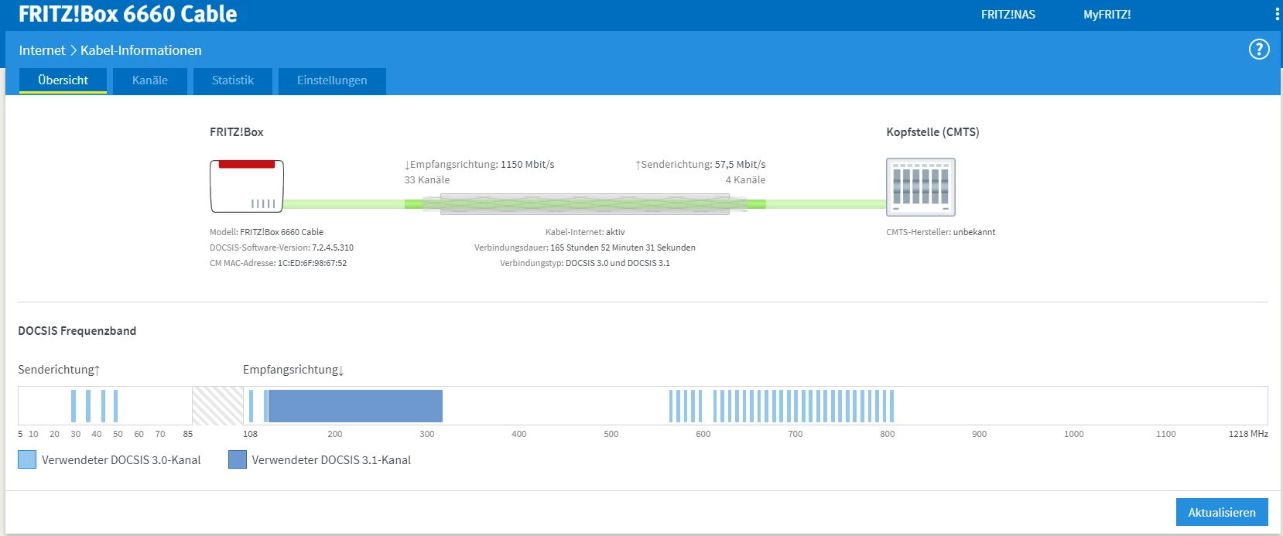The image size is (1283, 536).
Task: Click the DOCSIS 3.0 legend swatch
Action: tap(27, 459)
